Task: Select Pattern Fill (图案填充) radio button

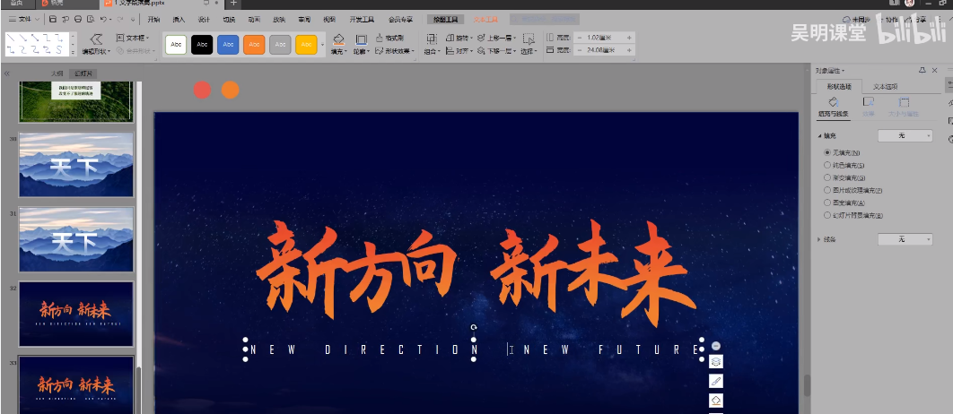Action: (x=826, y=203)
